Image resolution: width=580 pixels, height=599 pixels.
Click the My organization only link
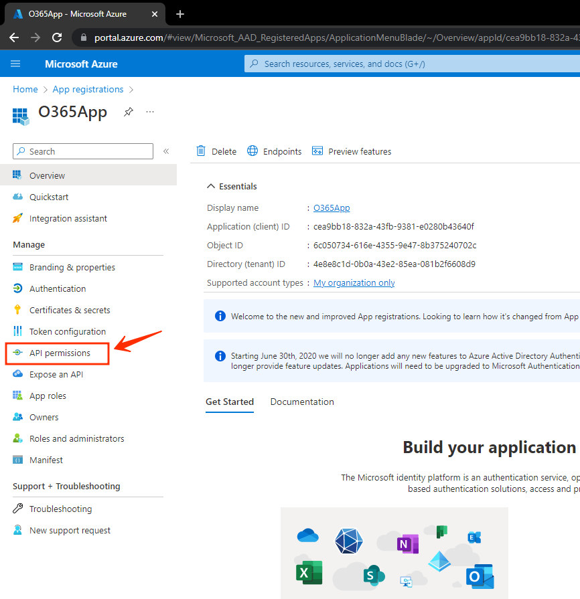click(x=354, y=282)
